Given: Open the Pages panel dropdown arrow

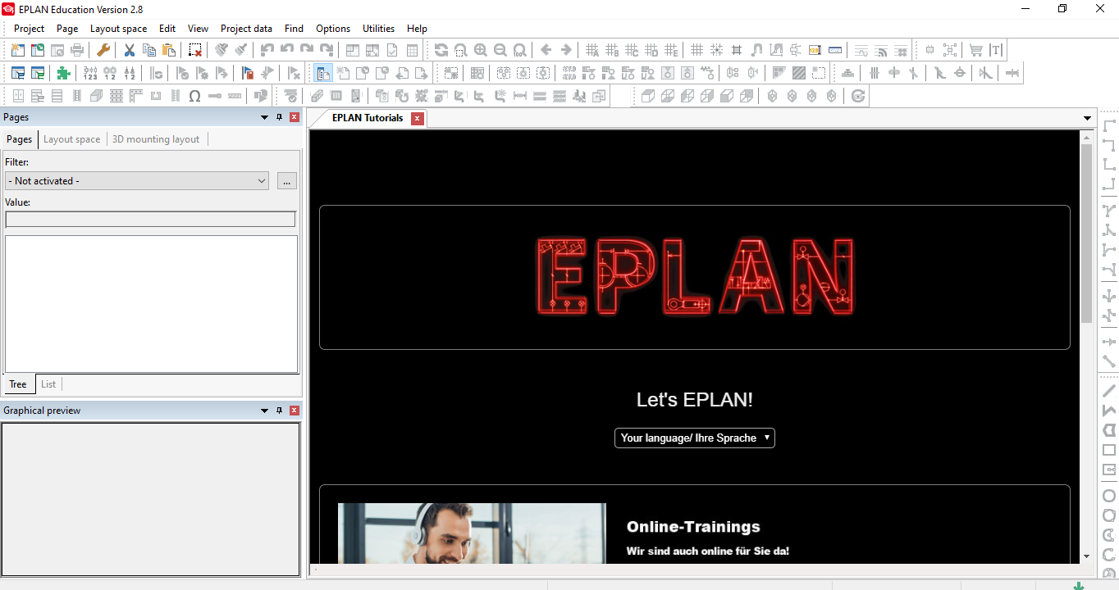Looking at the screenshot, I should pos(264,117).
